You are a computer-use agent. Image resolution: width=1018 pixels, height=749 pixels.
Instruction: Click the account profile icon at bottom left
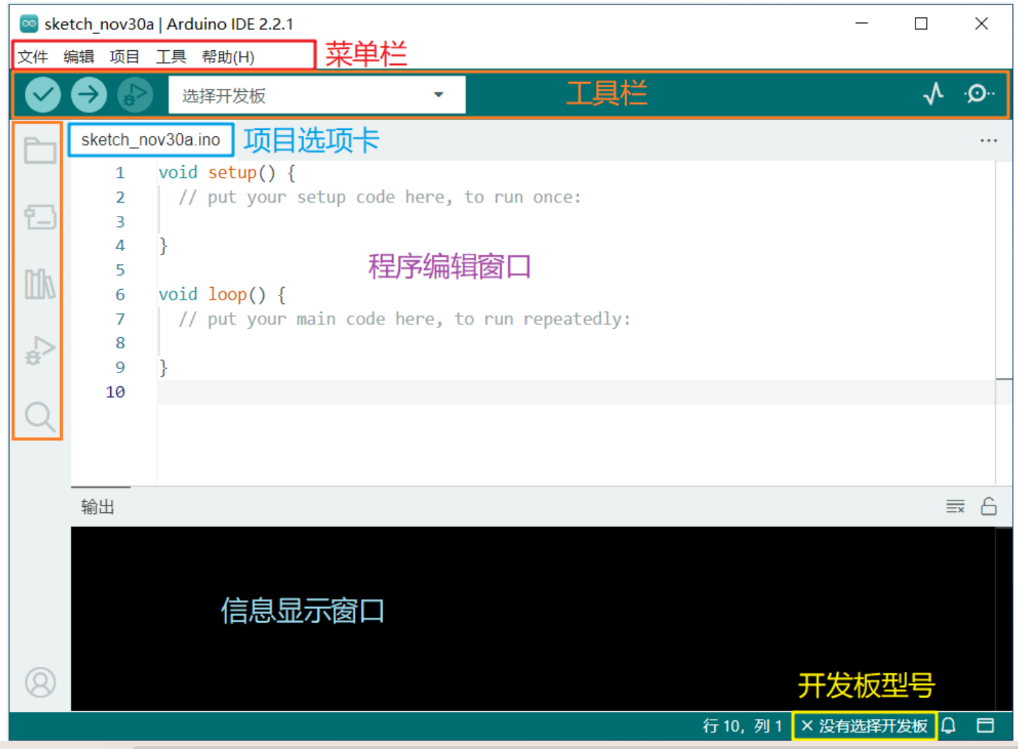point(39,683)
